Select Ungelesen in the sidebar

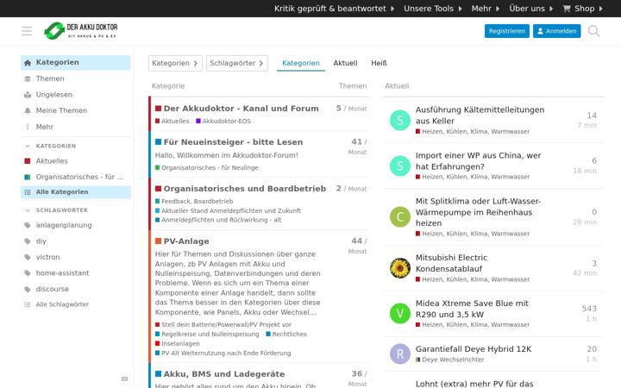(75, 95)
